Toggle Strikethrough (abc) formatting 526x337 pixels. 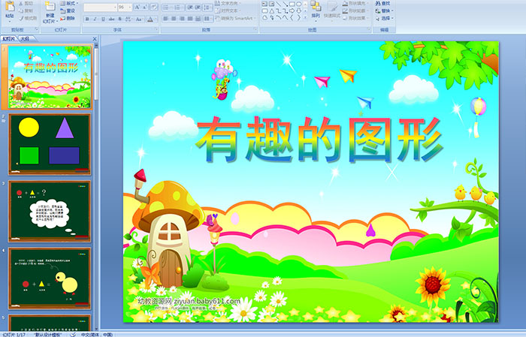(x=112, y=19)
